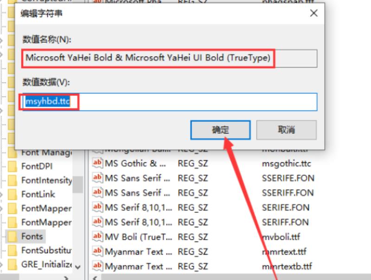
Task: Click the SSERIFE.FON data value
Action: coord(288,178)
